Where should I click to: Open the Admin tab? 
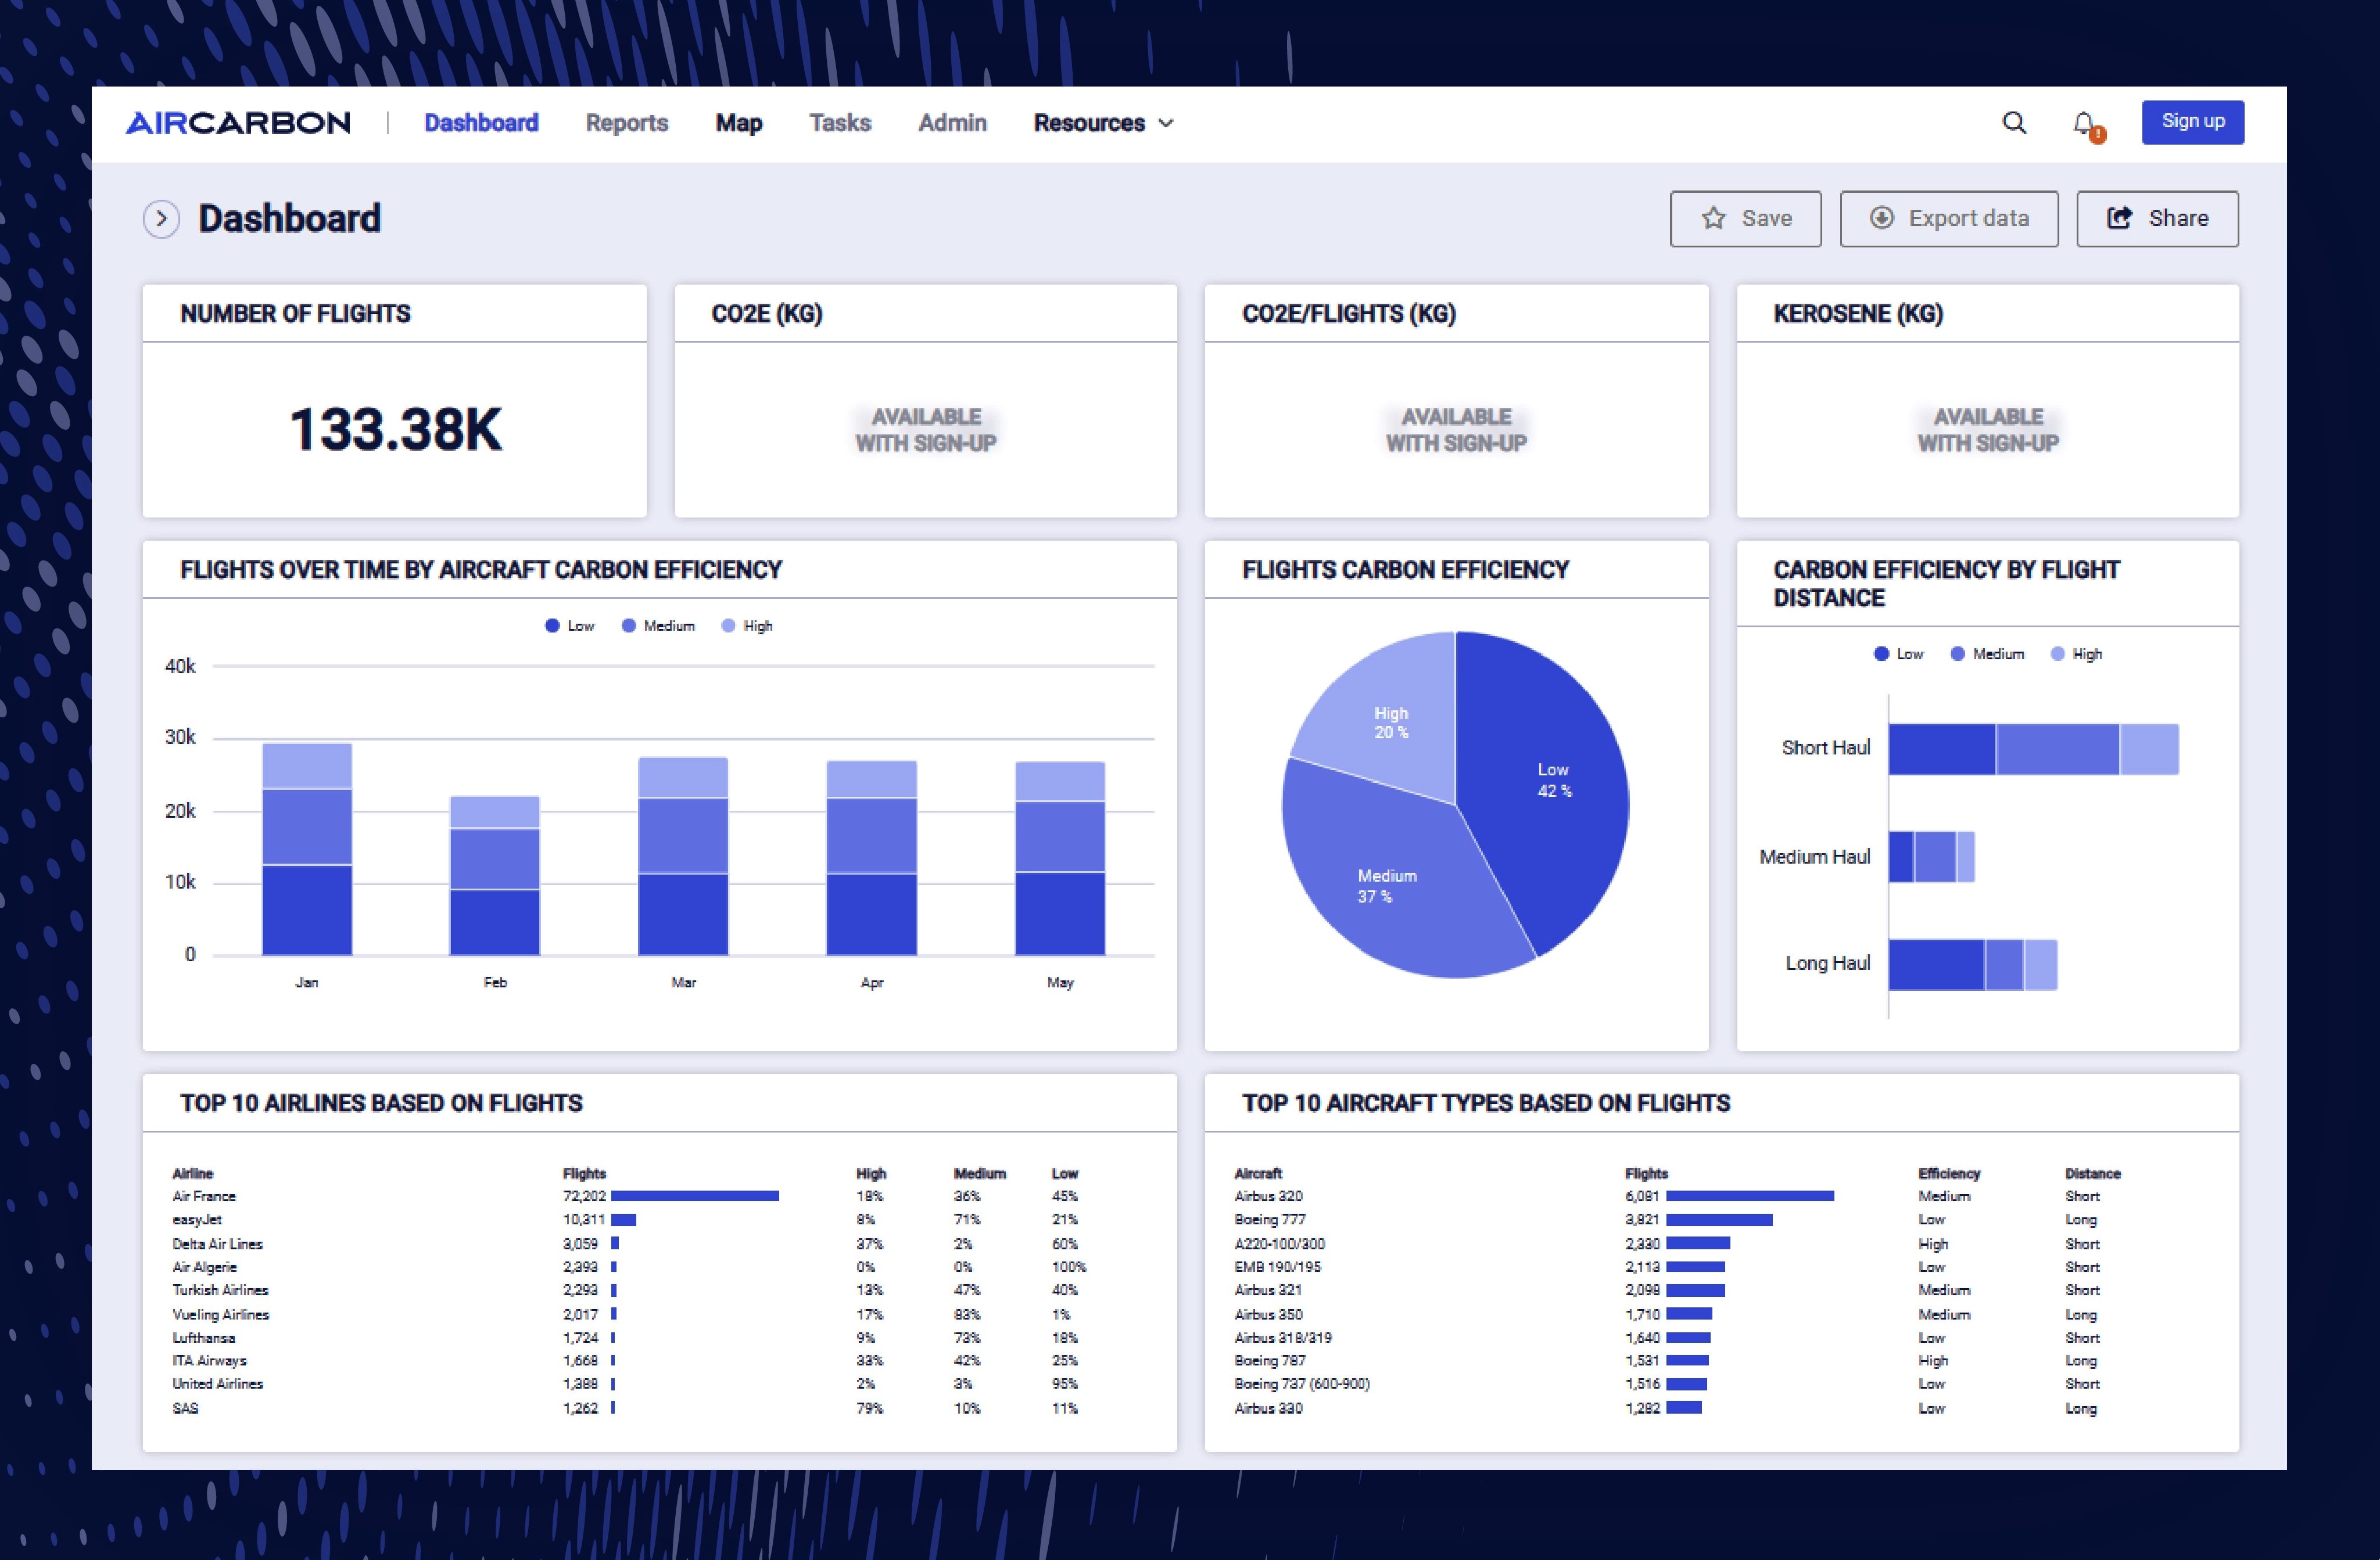[952, 123]
